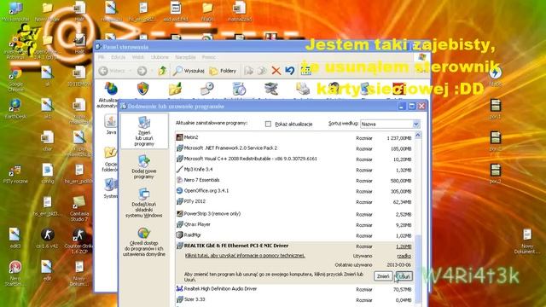The width and height of the screenshot is (546, 307).
Task: Click the config file desktop icon
Action: click(48, 174)
